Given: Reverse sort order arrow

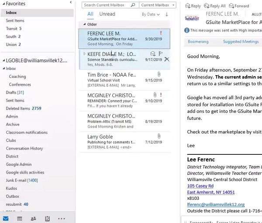Looking at the screenshot, I should coord(167,14).
